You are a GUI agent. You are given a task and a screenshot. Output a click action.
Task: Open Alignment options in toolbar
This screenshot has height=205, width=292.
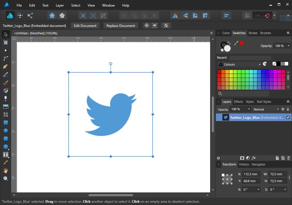click(226, 15)
